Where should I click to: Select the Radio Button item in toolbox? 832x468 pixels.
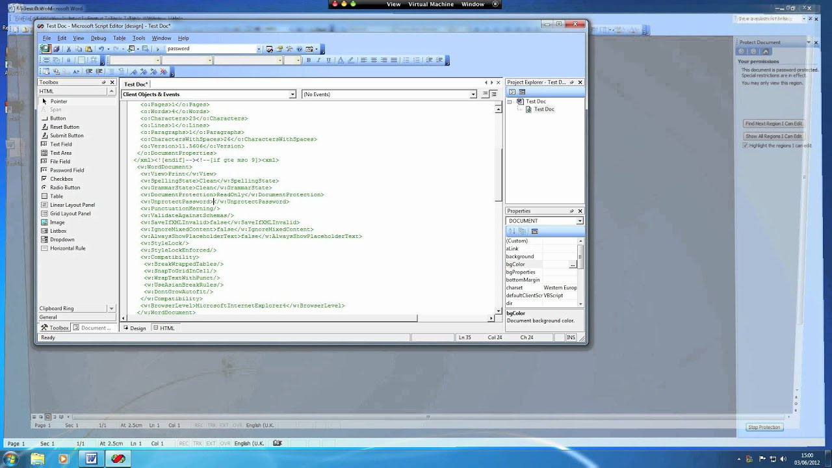(65, 187)
